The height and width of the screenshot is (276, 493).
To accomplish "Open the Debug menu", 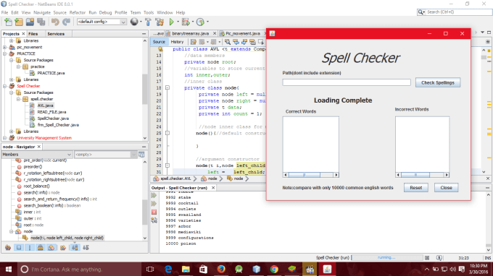I will (105, 12).
